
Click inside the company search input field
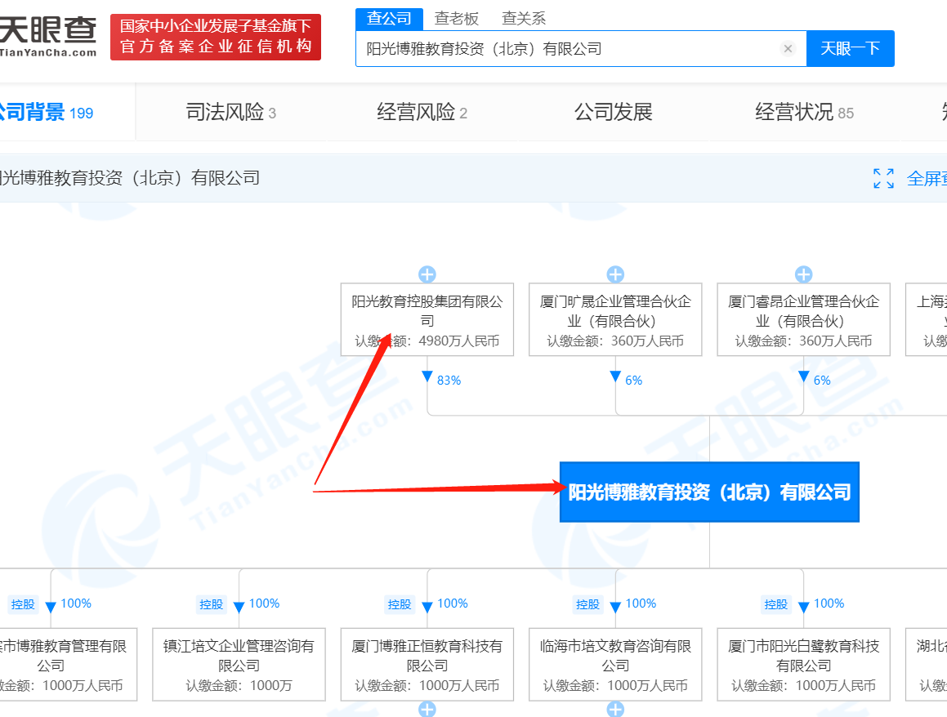(572, 48)
